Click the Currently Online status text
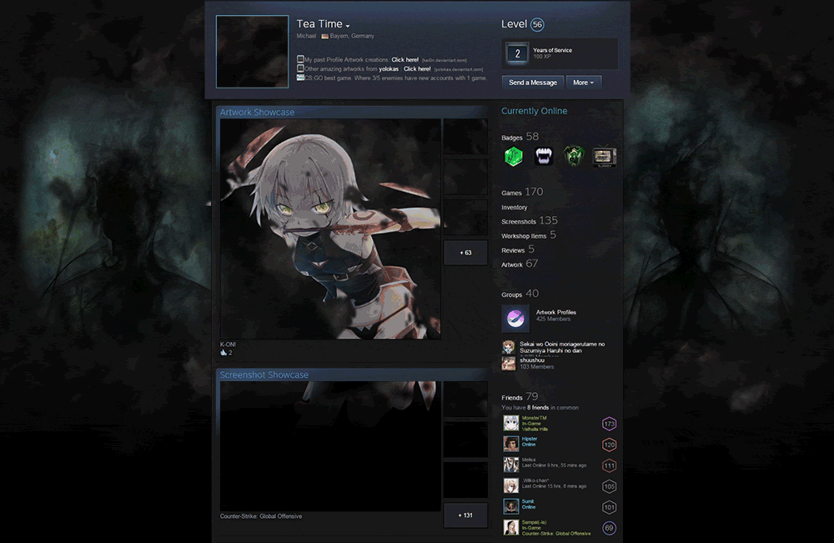Image resolution: width=834 pixels, height=543 pixels. [x=534, y=111]
